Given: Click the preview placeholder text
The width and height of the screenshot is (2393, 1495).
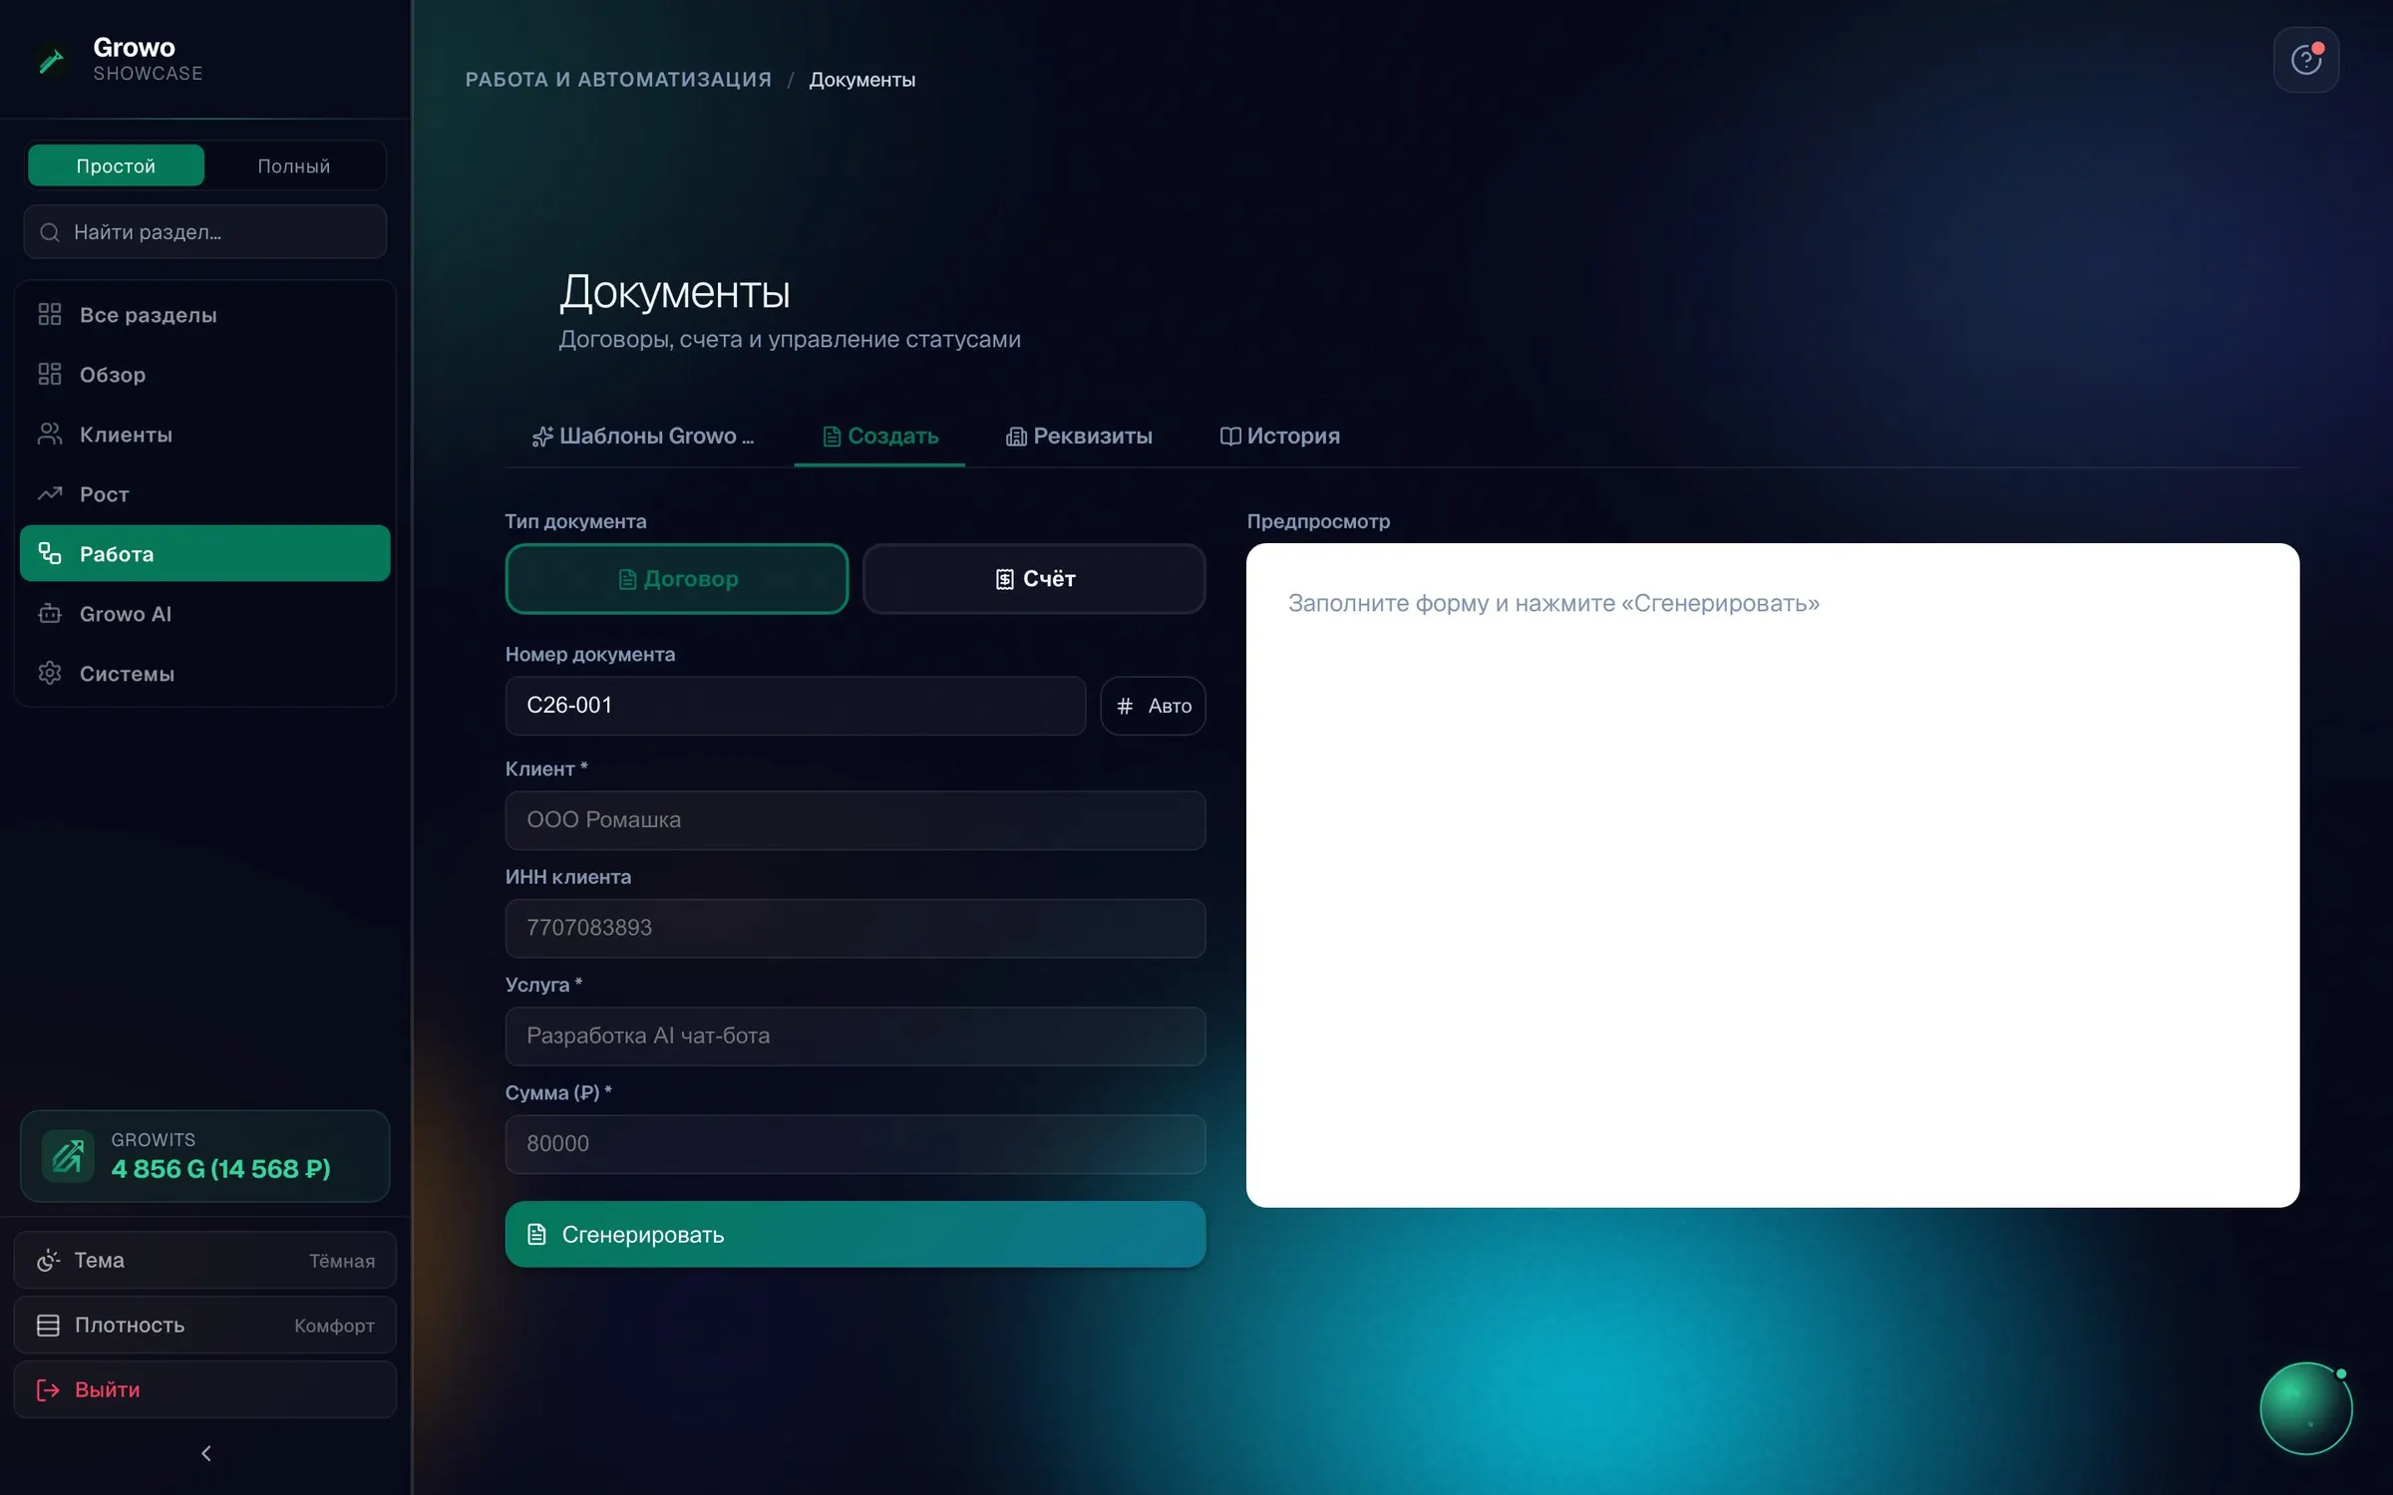Looking at the screenshot, I should (1553, 603).
